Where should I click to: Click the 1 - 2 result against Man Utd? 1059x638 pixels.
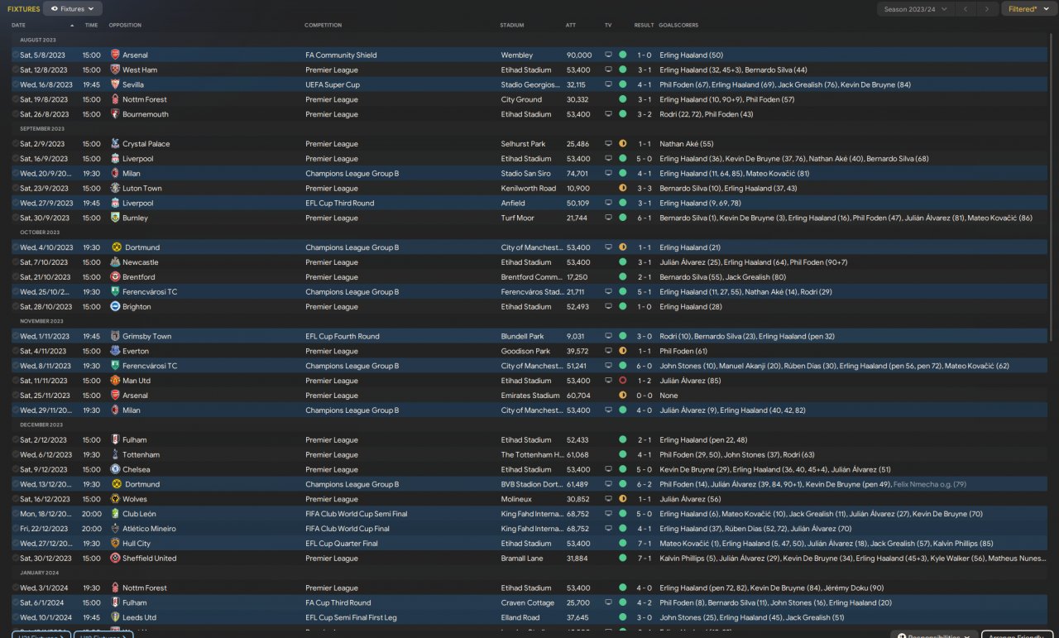pyautogui.click(x=644, y=381)
